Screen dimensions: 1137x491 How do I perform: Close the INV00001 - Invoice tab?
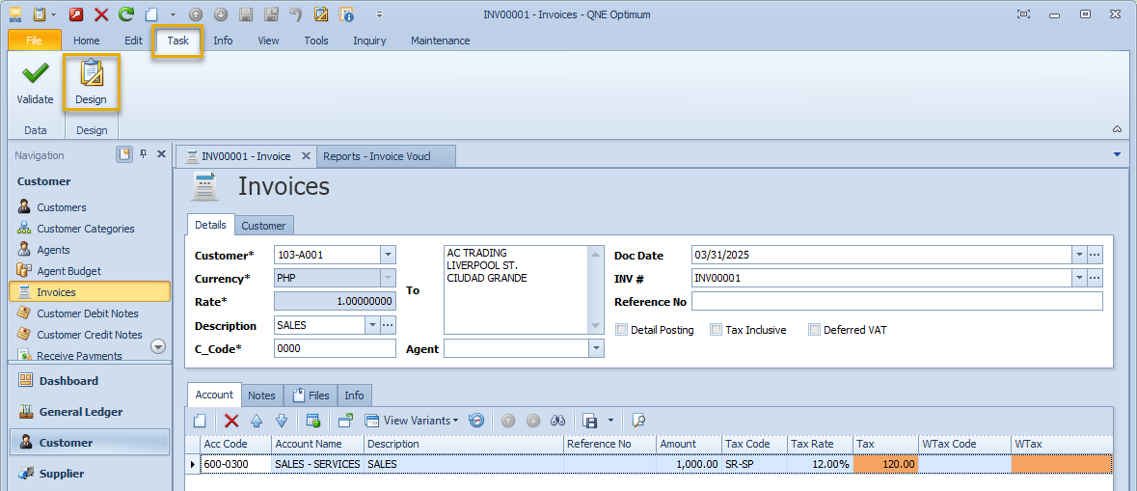tap(306, 156)
